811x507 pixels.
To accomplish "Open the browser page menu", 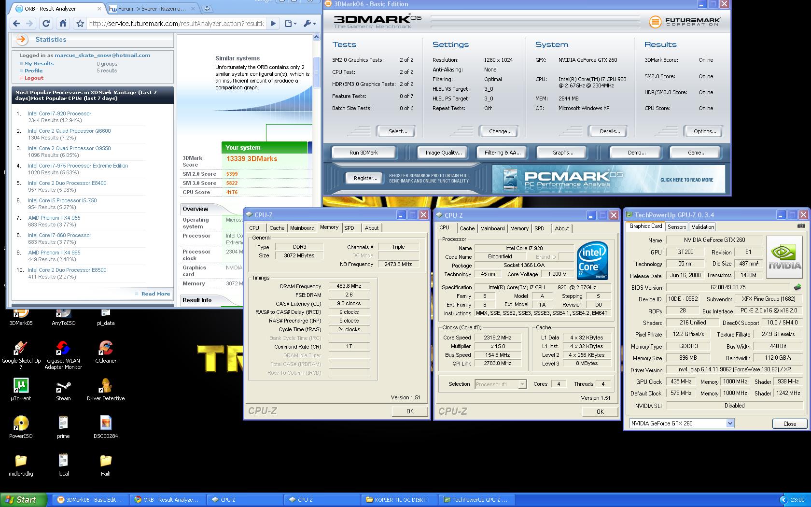I will (x=291, y=23).
